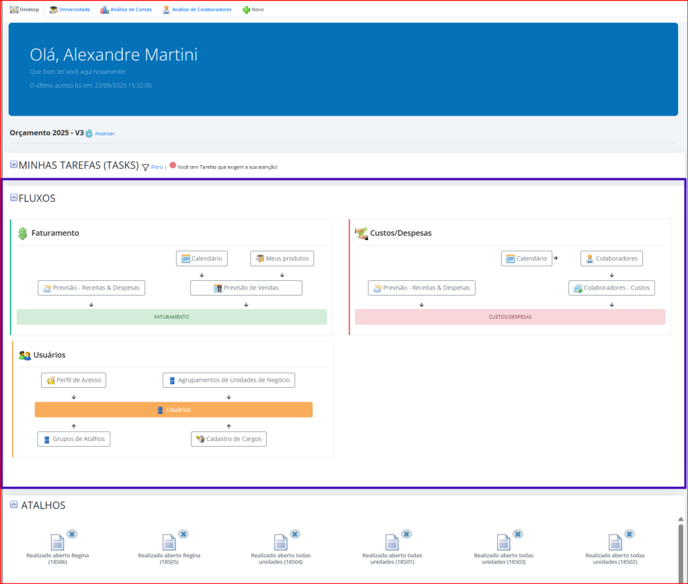Image resolution: width=688 pixels, height=584 pixels.
Task: Expand the MINHAS TAREFAS (TASKS) section
Action: (x=13, y=165)
